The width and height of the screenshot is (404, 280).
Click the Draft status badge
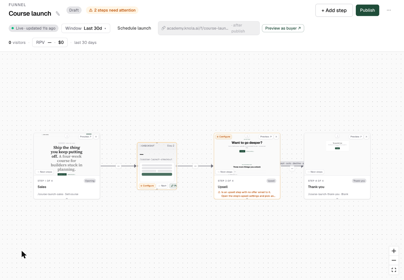point(74,10)
